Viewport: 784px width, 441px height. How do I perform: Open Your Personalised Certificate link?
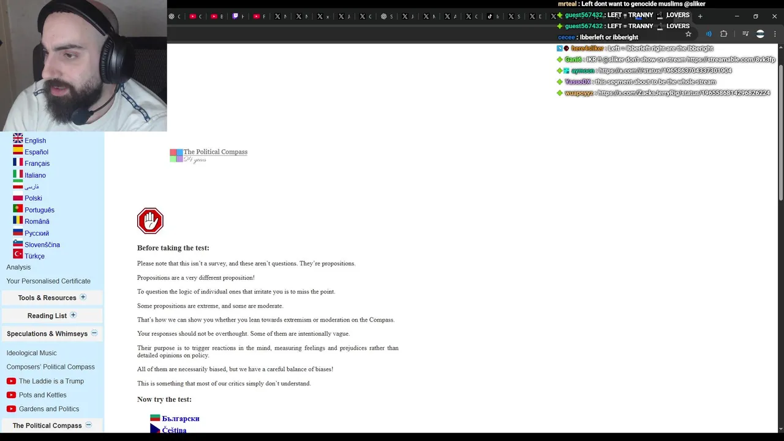click(x=48, y=281)
